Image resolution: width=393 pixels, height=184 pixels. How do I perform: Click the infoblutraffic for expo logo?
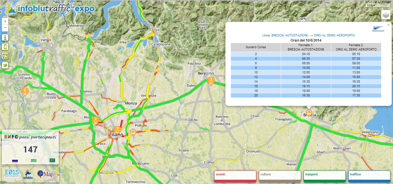point(50,9)
